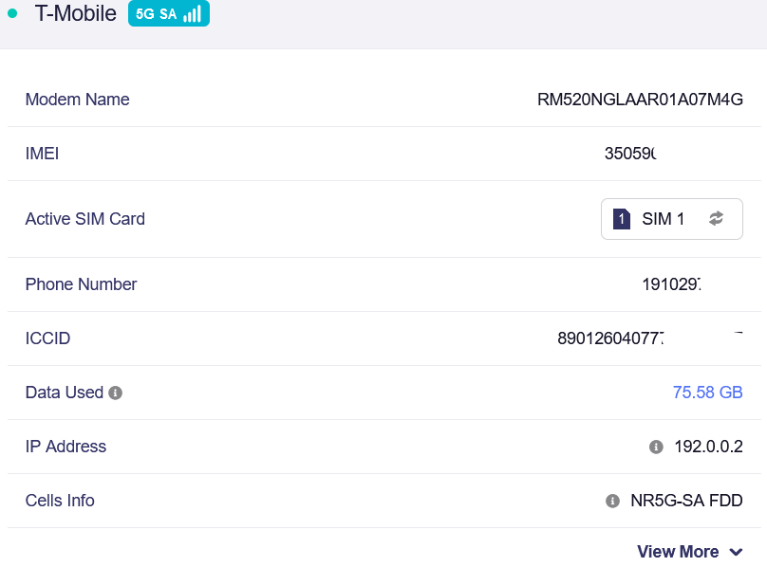Click the green connection status dot
Image resolution: width=767 pixels, height=585 pixels.
pyautogui.click(x=12, y=14)
